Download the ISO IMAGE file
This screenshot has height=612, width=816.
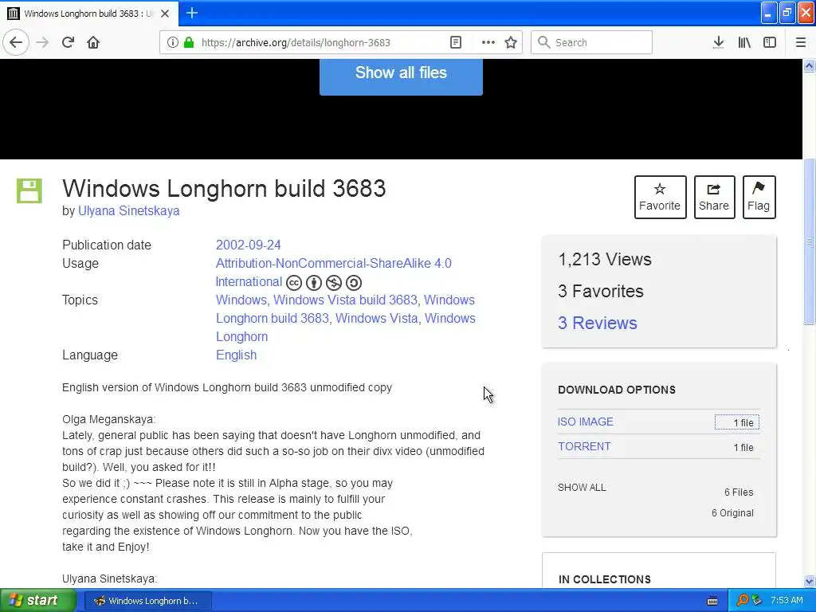click(586, 422)
